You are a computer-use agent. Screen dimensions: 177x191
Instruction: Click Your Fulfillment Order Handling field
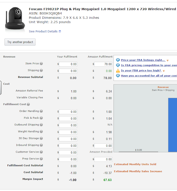tap(68, 112)
